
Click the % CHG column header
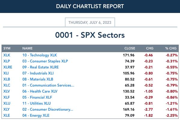click(x=171, y=48)
